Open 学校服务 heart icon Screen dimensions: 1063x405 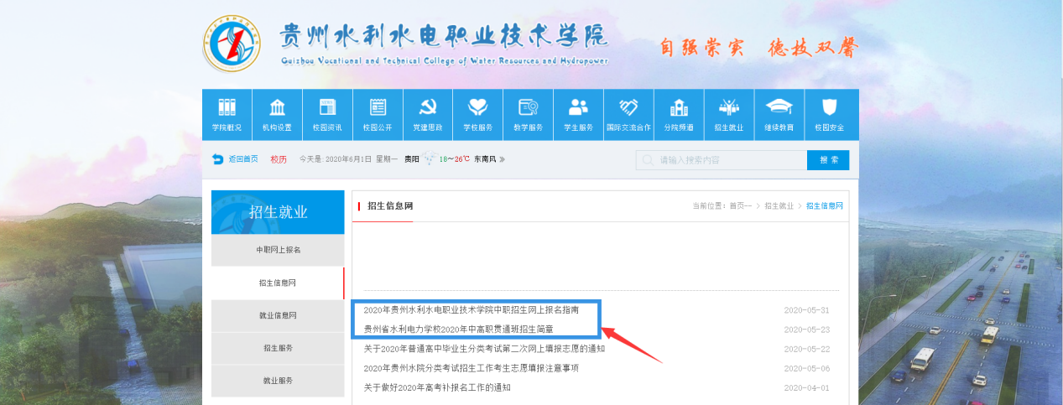(477, 107)
